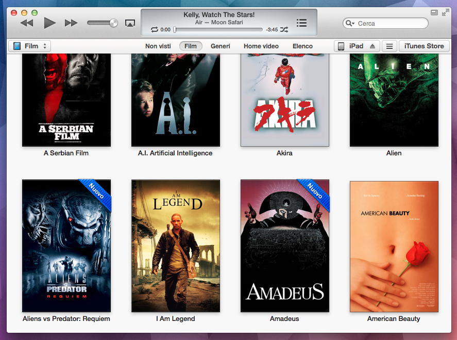Viewport: 457px width, 340px height.
Task: Click the rewind previous track button
Action: tap(27, 23)
